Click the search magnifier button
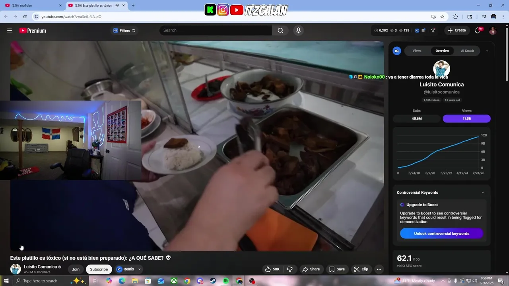 [x=280, y=31]
